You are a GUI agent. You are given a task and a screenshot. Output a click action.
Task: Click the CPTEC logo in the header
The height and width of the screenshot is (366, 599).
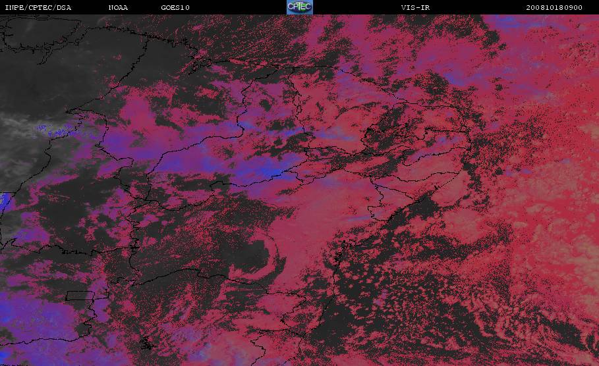[x=299, y=7]
